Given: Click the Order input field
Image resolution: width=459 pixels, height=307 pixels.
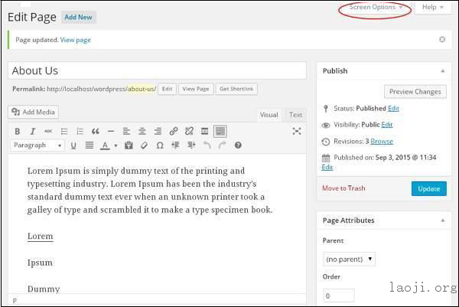Looking at the screenshot, I should tap(339, 296).
